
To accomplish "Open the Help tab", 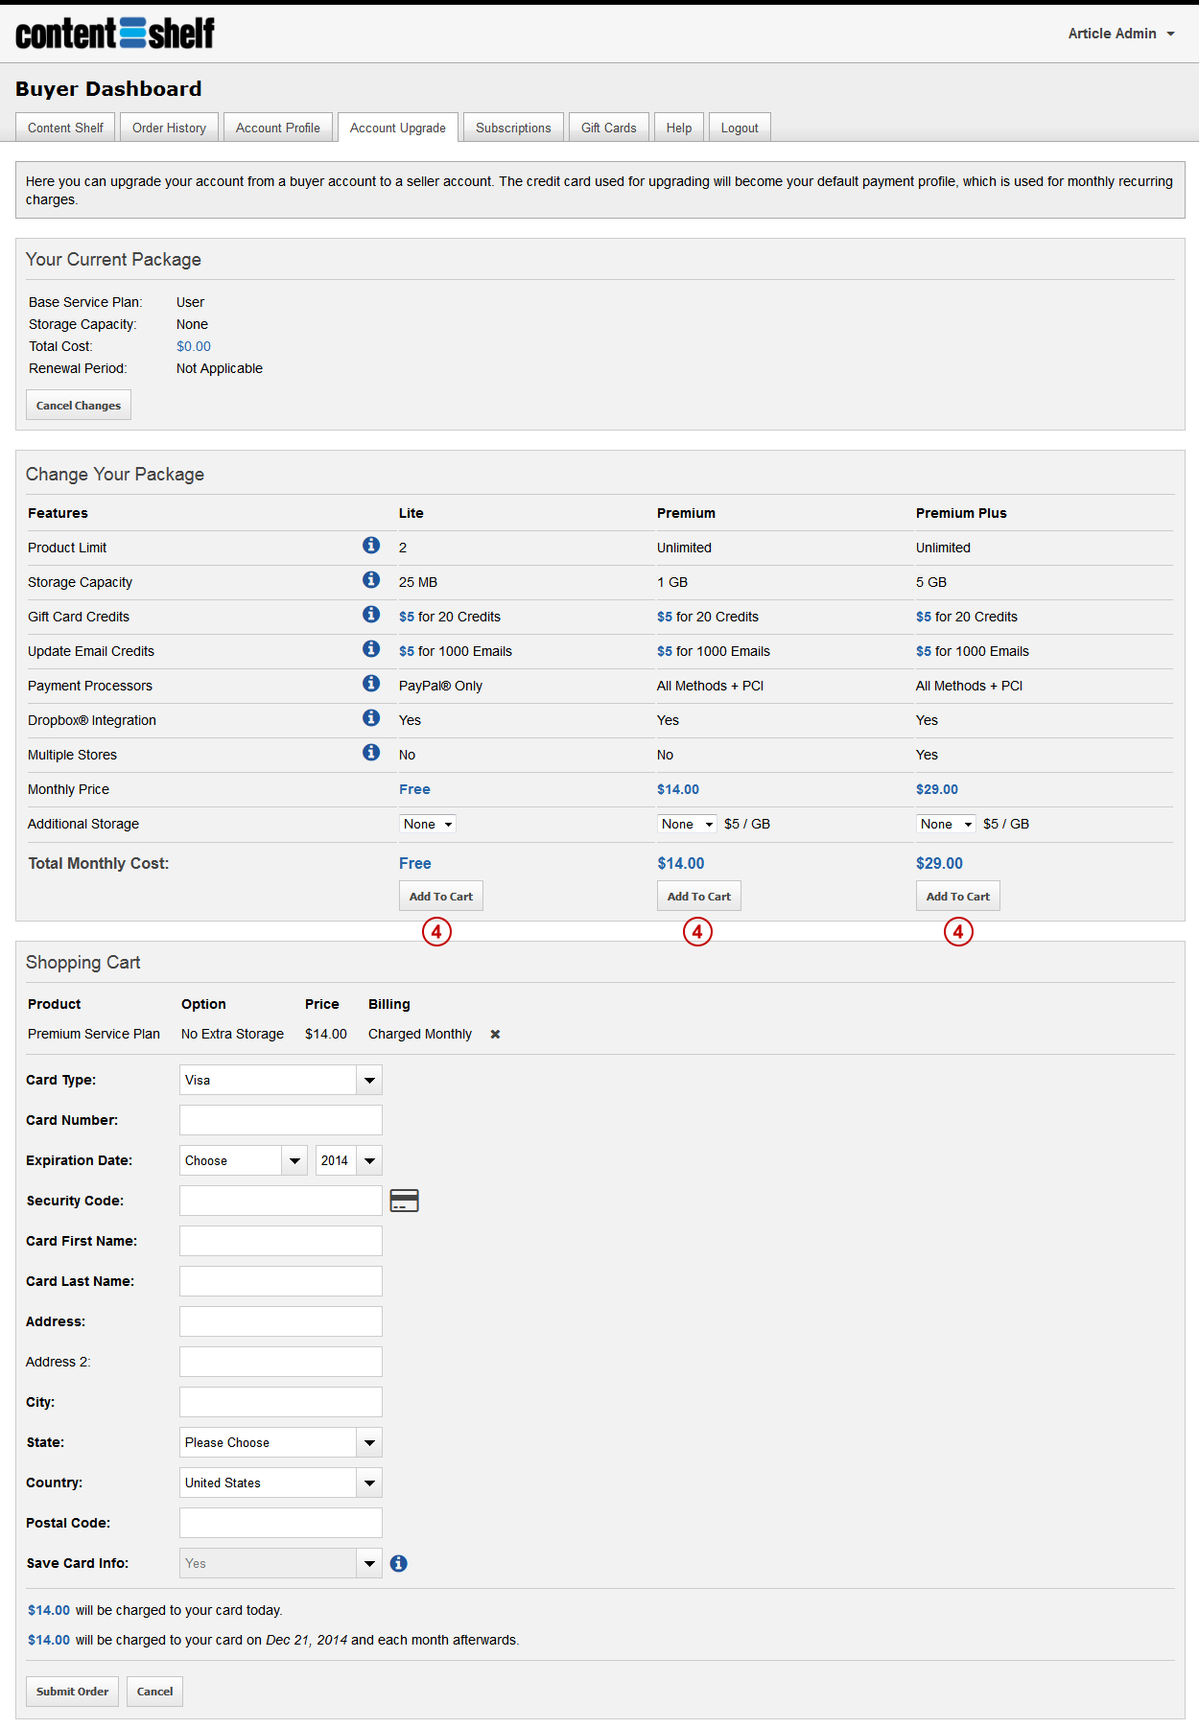I will click(679, 128).
